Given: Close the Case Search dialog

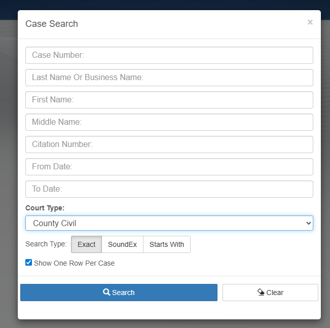Looking at the screenshot, I should pyautogui.click(x=310, y=22).
